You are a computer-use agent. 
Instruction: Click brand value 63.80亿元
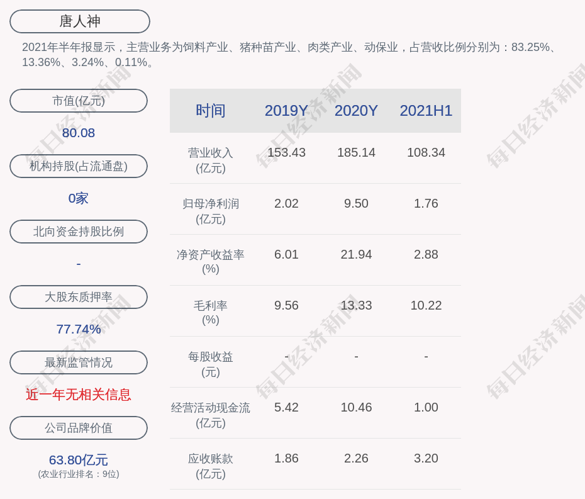[79, 460]
